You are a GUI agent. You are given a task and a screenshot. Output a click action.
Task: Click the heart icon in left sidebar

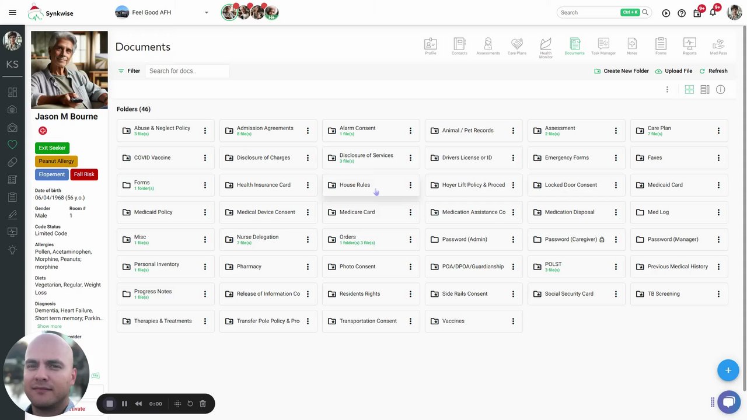click(x=12, y=145)
